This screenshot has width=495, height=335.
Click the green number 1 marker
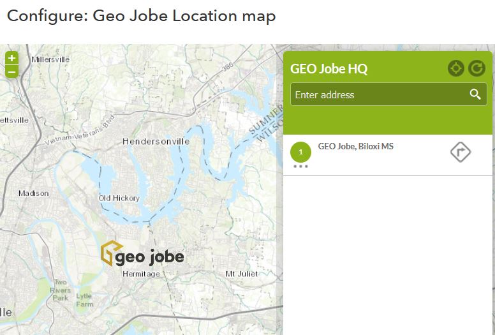301,152
